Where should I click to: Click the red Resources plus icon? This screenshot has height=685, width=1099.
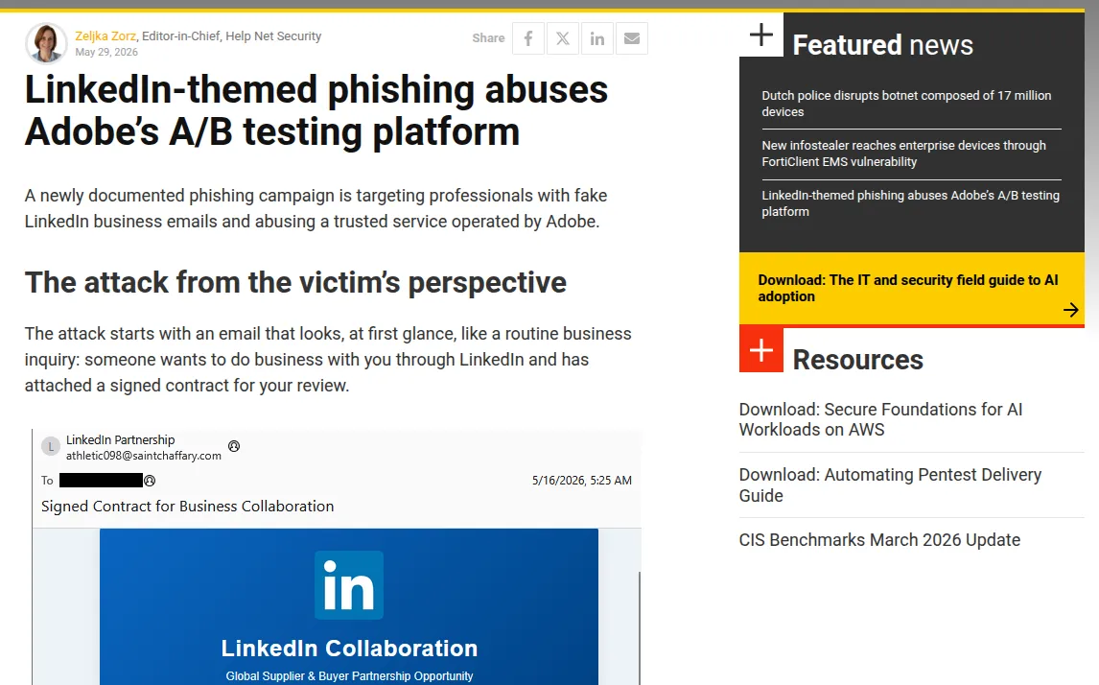click(761, 349)
